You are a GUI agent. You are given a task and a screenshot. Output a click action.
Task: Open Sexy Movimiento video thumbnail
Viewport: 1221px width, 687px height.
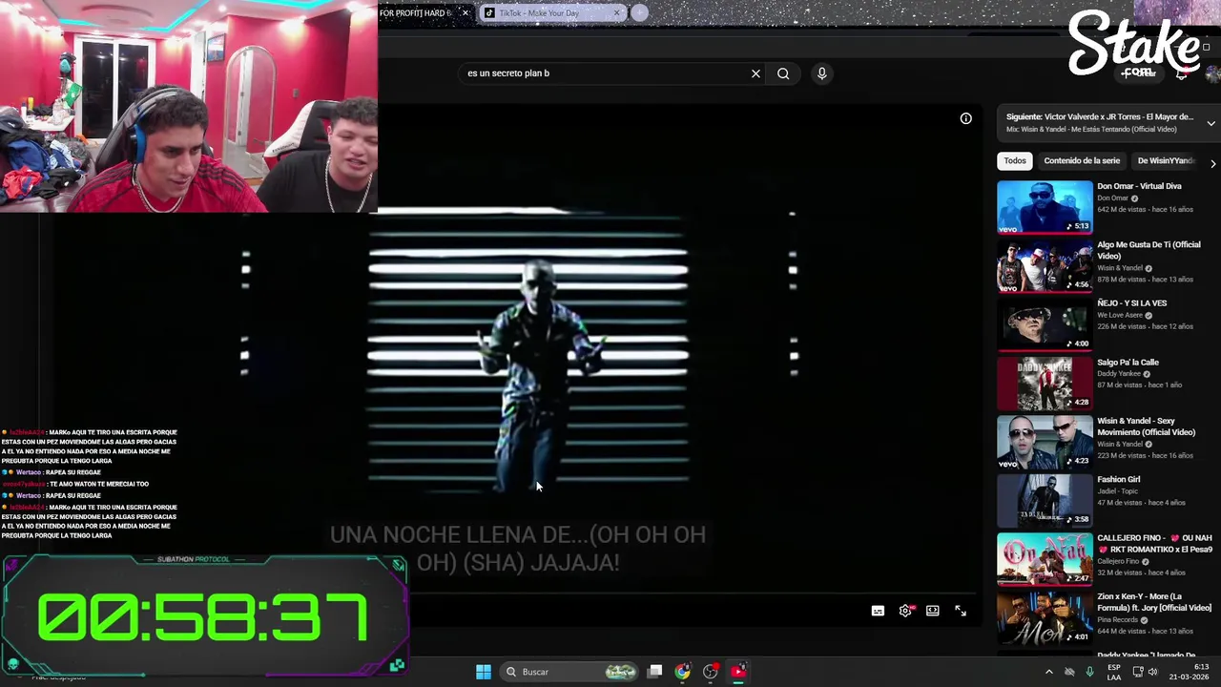pyautogui.click(x=1045, y=442)
